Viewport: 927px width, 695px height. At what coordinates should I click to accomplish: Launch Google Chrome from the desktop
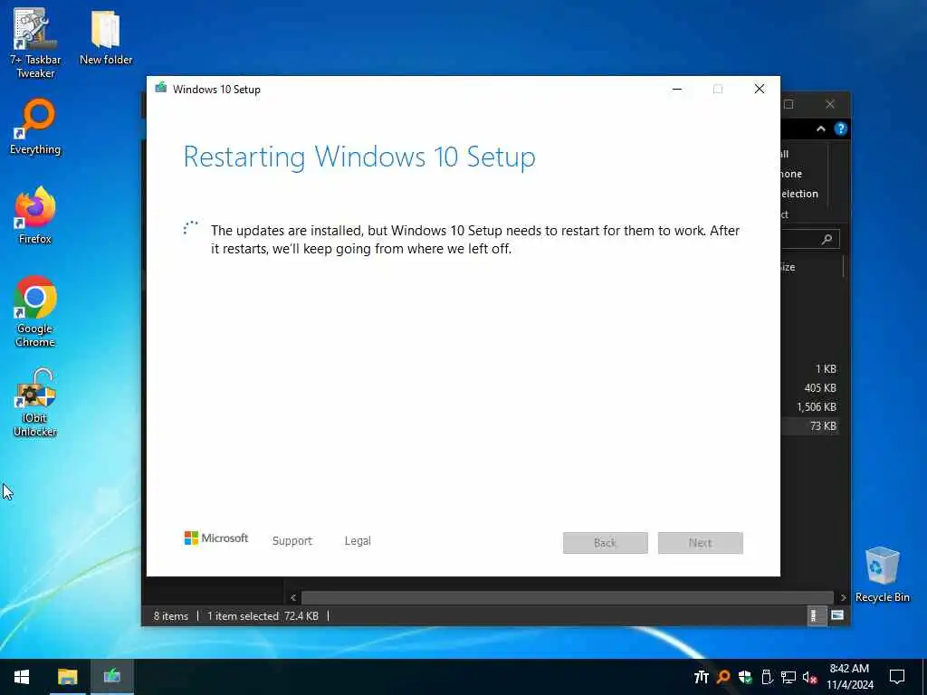35,312
